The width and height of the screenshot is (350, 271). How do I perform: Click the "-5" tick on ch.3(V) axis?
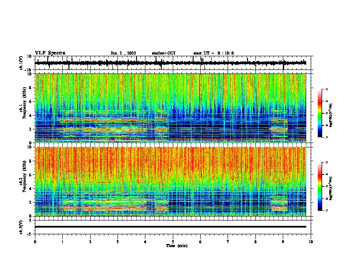[x=29, y=234]
